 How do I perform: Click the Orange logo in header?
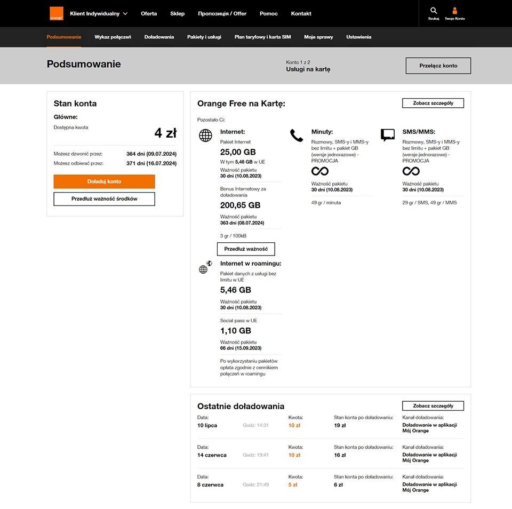pyautogui.click(x=56, y=13)
